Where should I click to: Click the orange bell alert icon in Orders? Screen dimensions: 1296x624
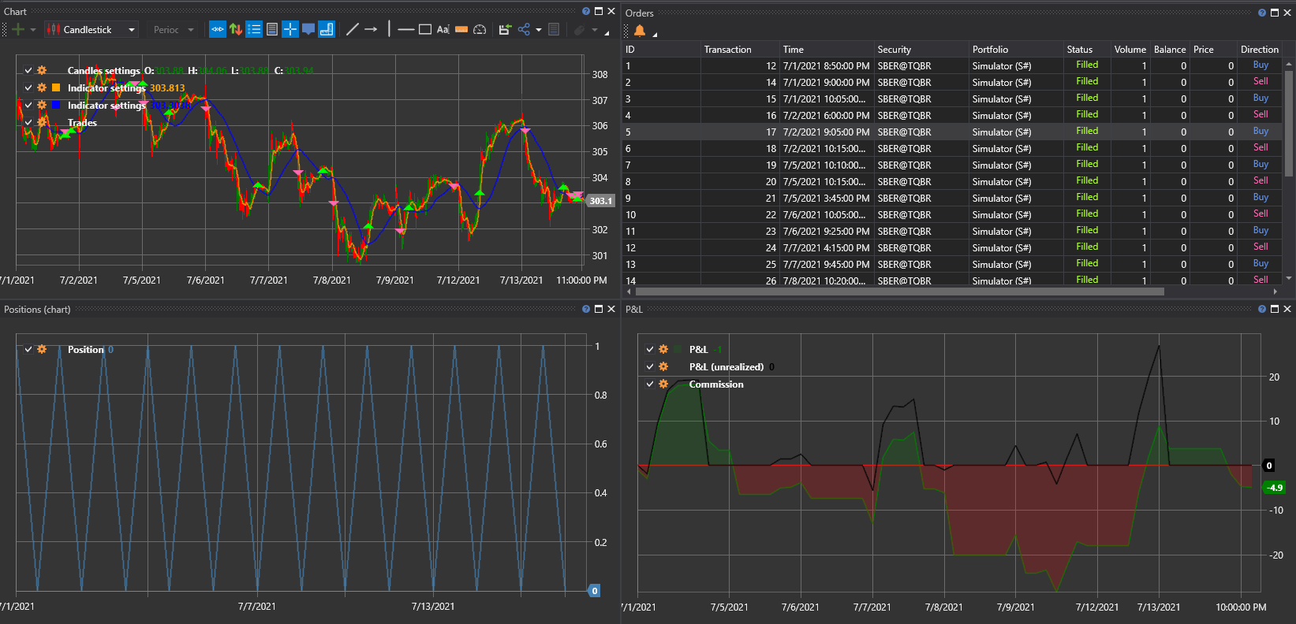[x=640, y=31]
